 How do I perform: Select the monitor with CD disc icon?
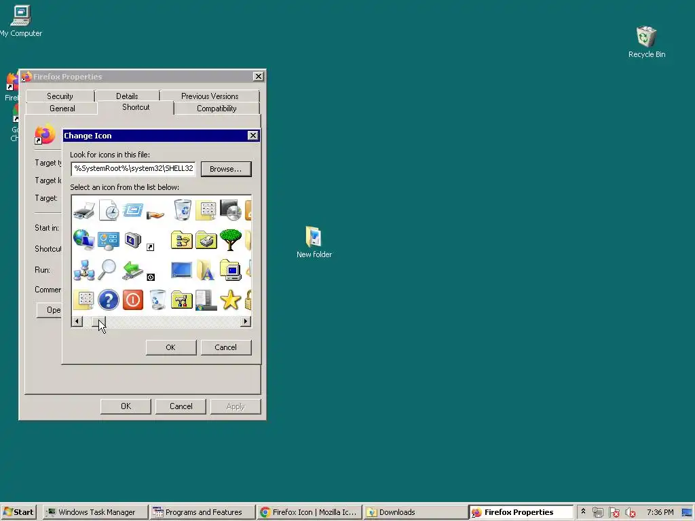point(231,210)
